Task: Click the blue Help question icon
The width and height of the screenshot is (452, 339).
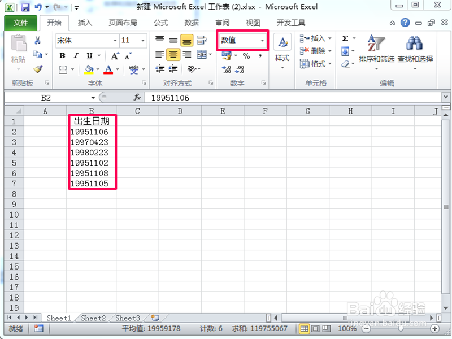Action: click(x=405, y=23)
